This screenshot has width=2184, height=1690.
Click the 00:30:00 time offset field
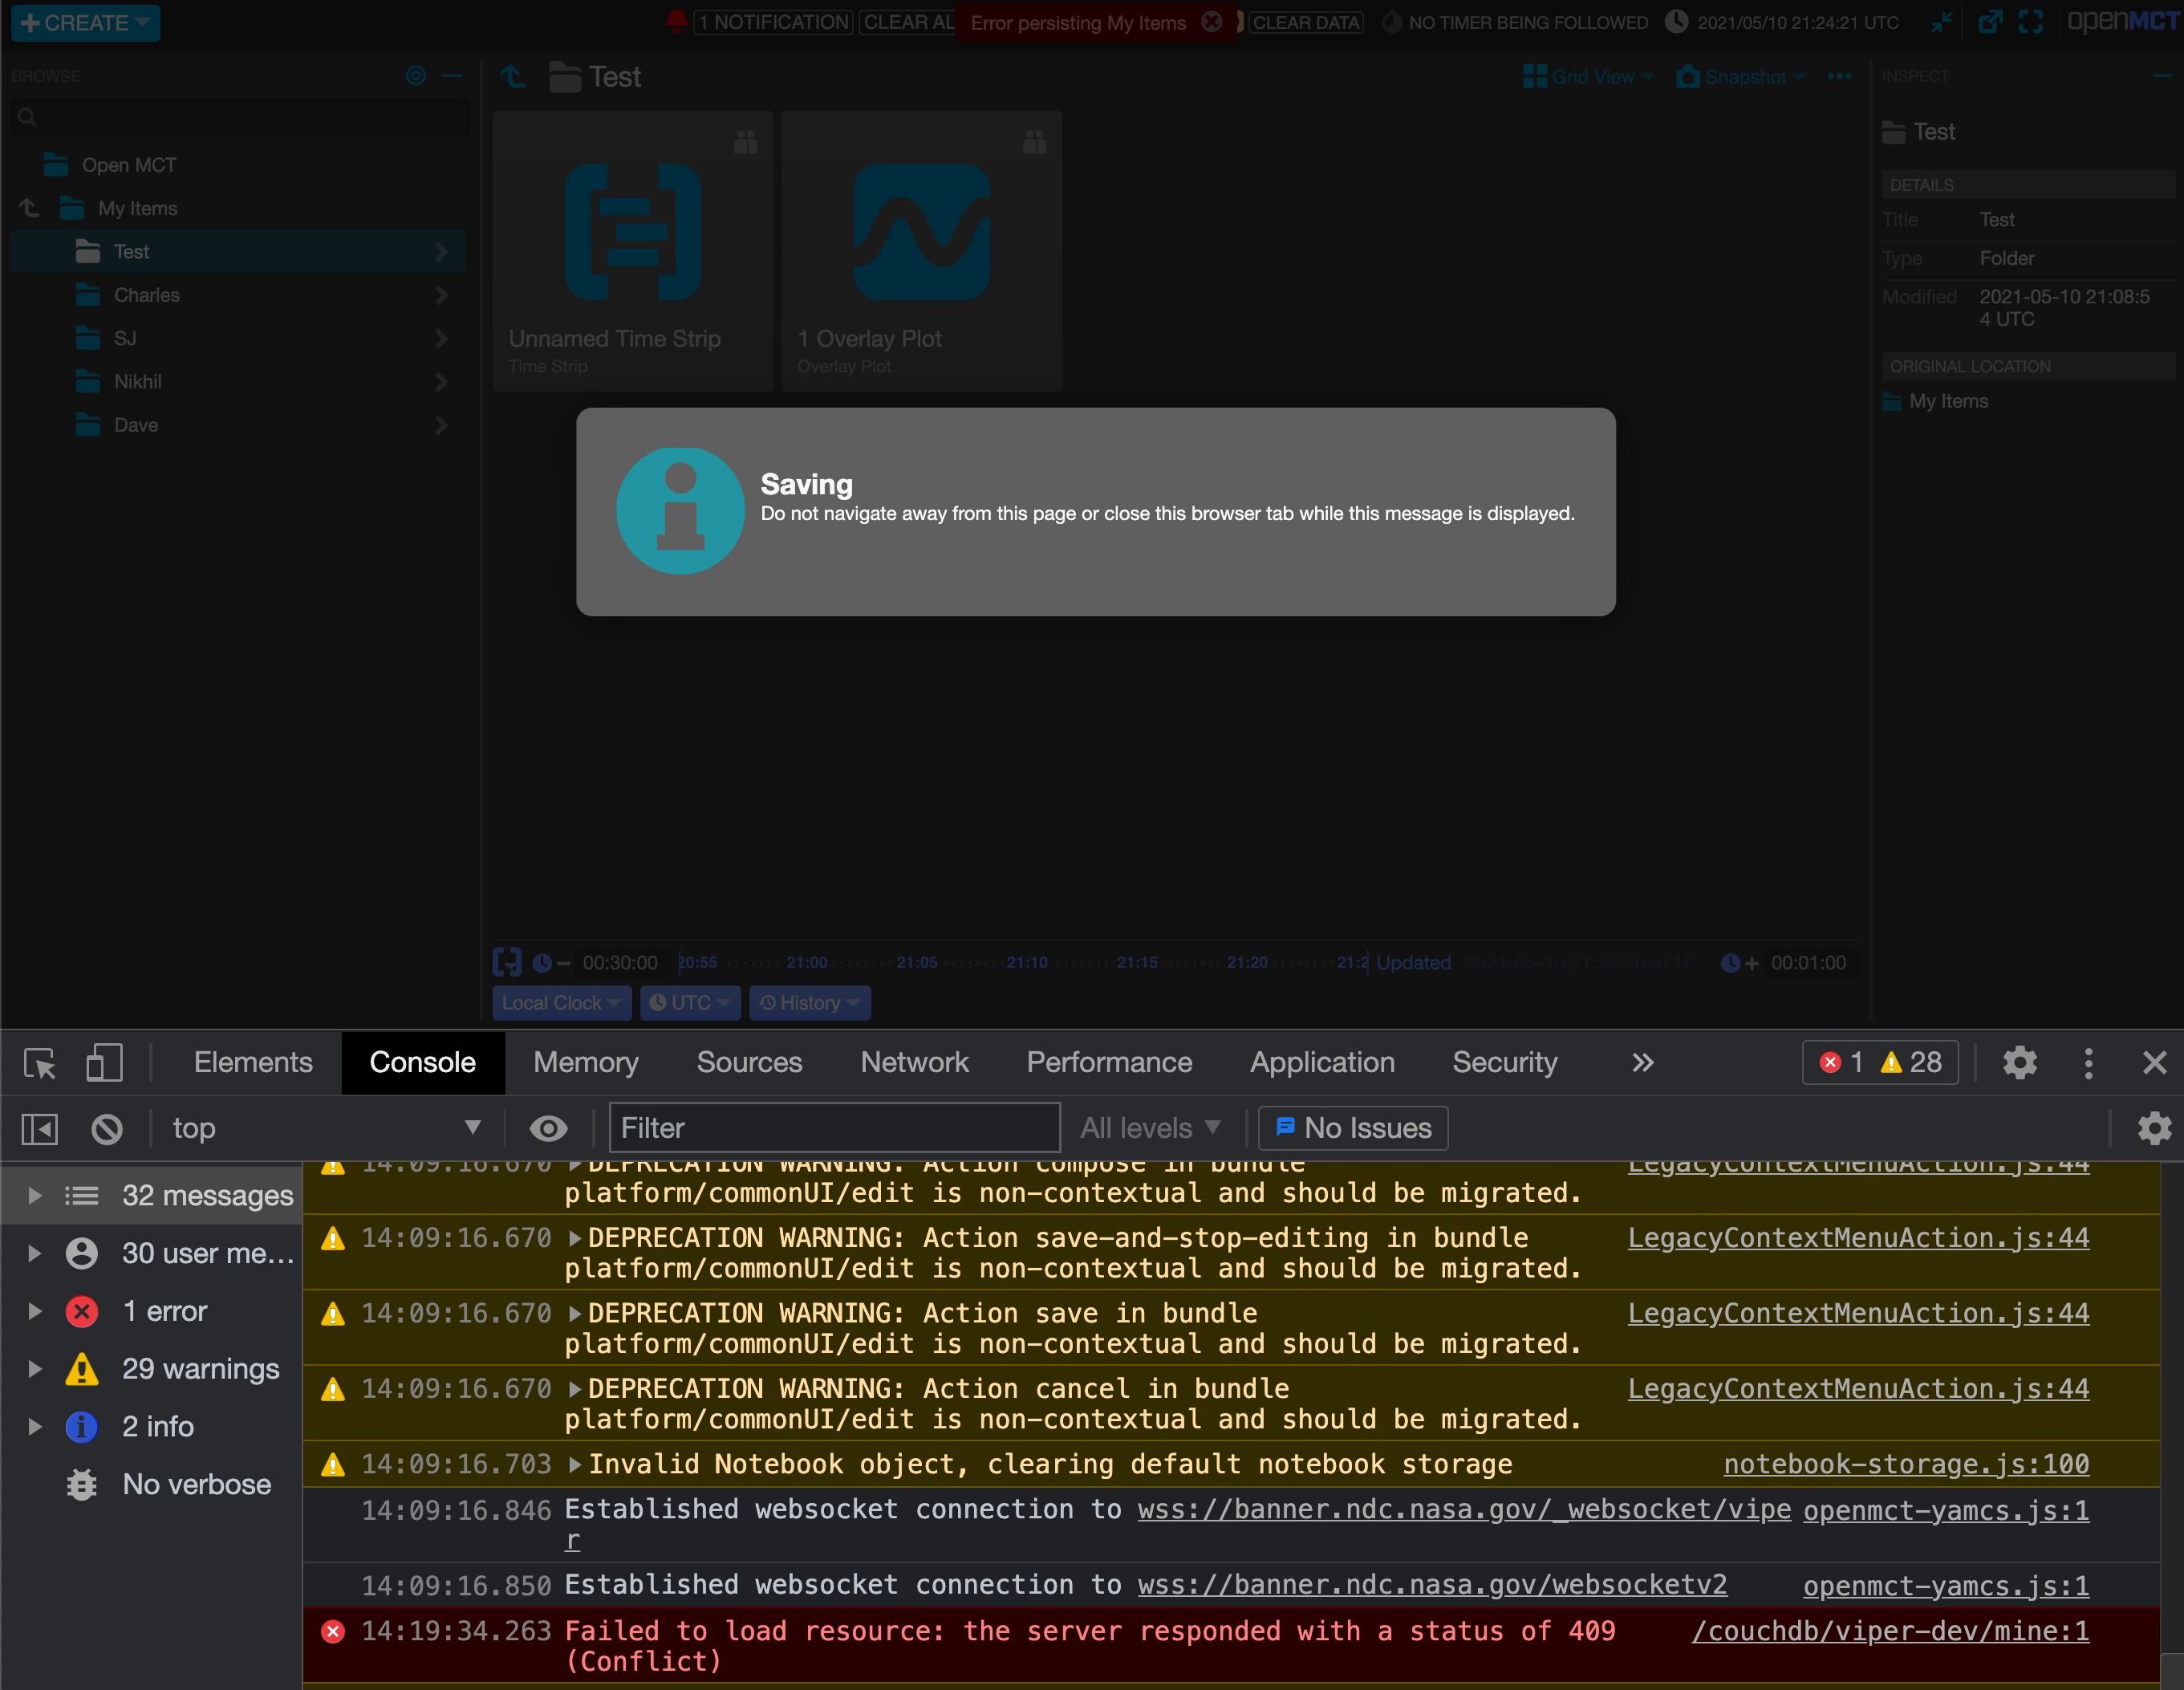(x=620, y=962)
